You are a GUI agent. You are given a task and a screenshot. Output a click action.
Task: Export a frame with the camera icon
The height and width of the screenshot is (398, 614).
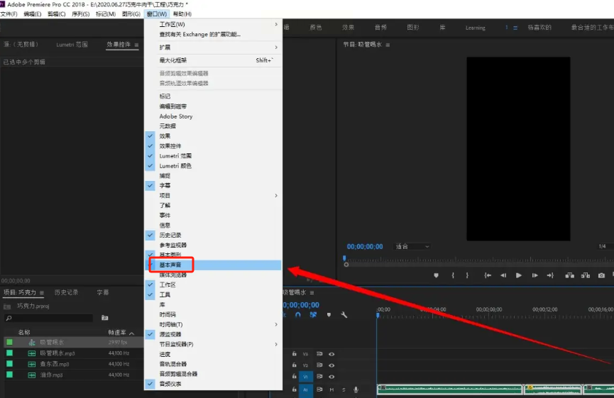(x=601, y=275)
